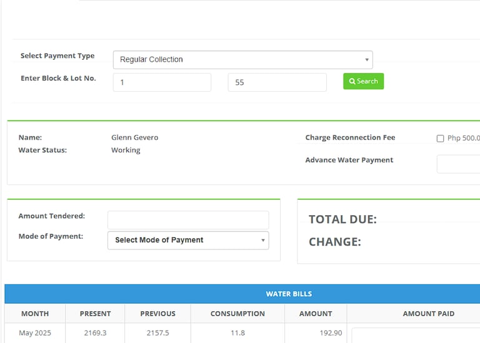Viewport: 480px width, 343px height.
Task: Select the May 2025 bill row
Action: tap(242, 333)
